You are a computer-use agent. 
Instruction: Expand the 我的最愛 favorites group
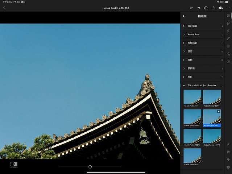click(x=192, y=26)
